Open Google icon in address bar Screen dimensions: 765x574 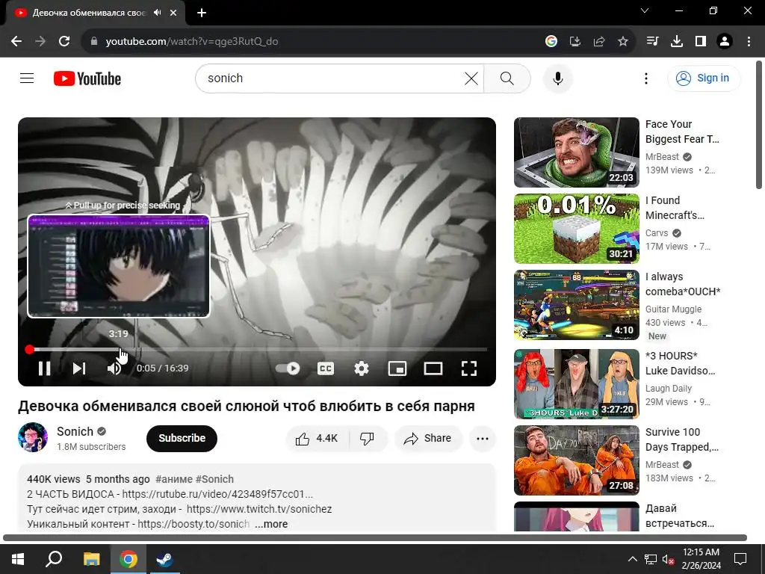click(x=551, y=42)
